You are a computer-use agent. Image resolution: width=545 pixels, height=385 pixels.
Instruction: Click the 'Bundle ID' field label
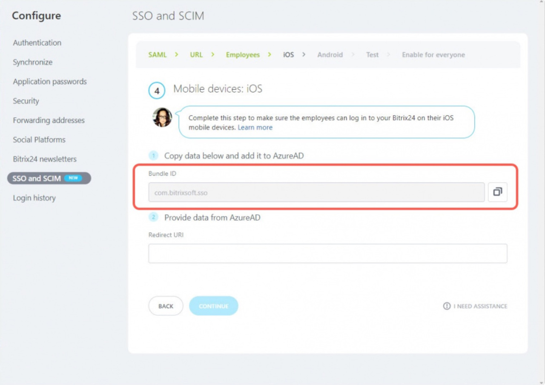tap(162, 174)
